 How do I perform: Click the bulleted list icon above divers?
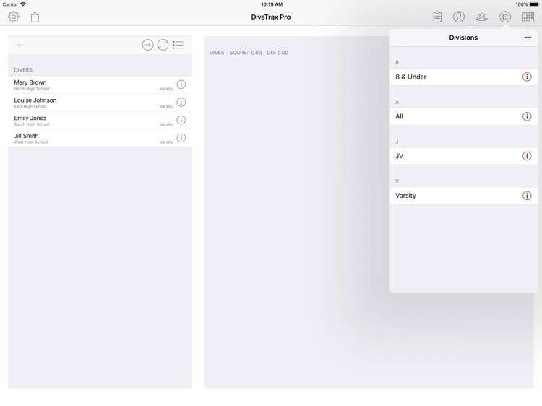coord(178,45)
